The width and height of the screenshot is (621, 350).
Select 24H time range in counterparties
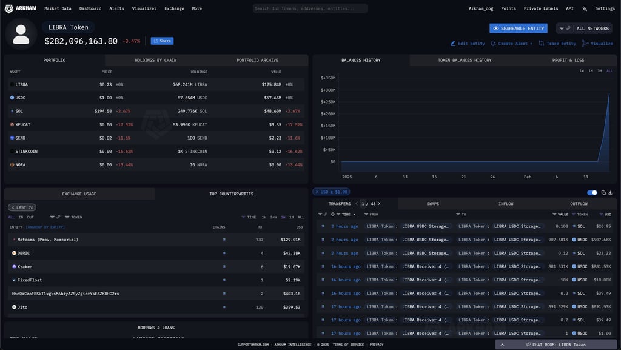pos(274,217)
